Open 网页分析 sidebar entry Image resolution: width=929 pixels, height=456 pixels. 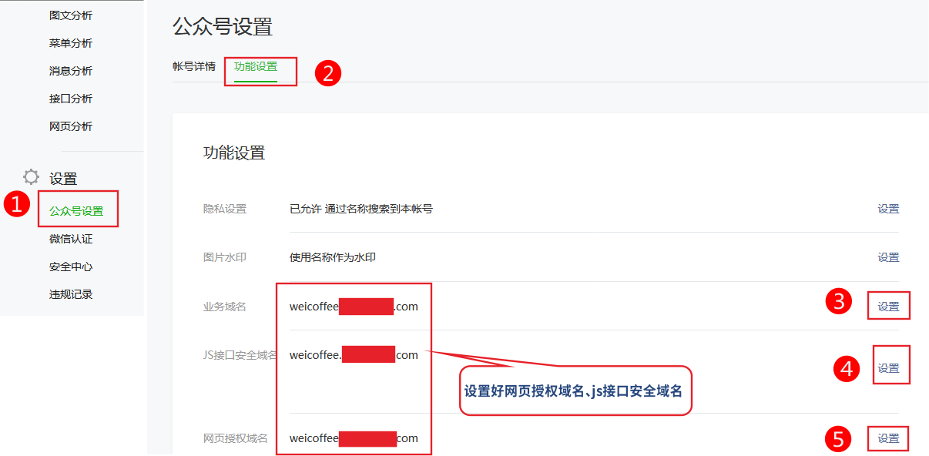tap(71, 126)
